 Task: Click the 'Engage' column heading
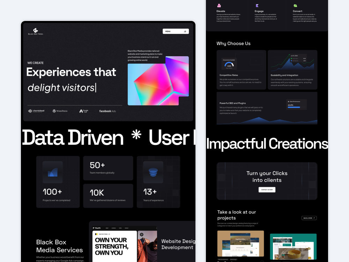click(259, 11)
